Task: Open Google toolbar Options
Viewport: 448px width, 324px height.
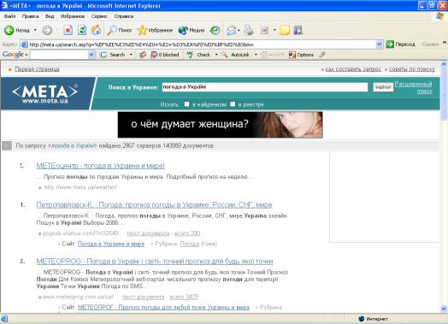Action: coord(301,55)
